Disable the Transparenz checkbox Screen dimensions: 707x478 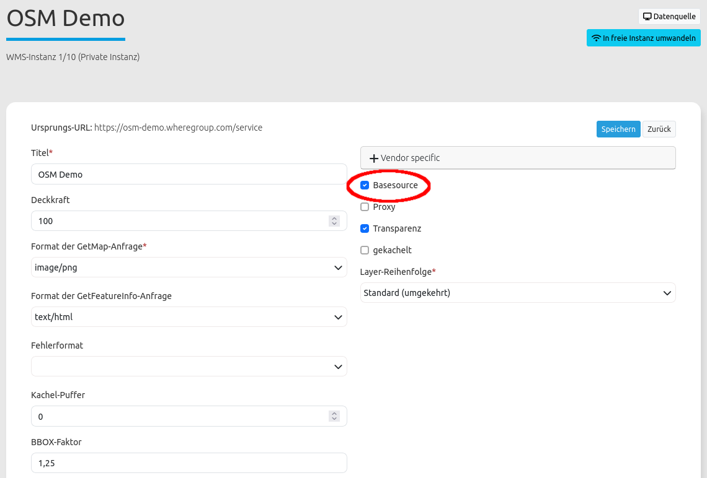365,228
